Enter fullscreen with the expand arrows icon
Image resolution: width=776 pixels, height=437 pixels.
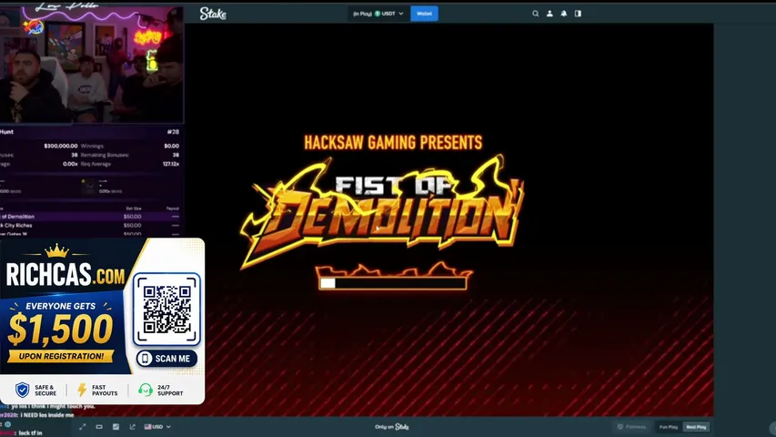(x=83, y=427)
